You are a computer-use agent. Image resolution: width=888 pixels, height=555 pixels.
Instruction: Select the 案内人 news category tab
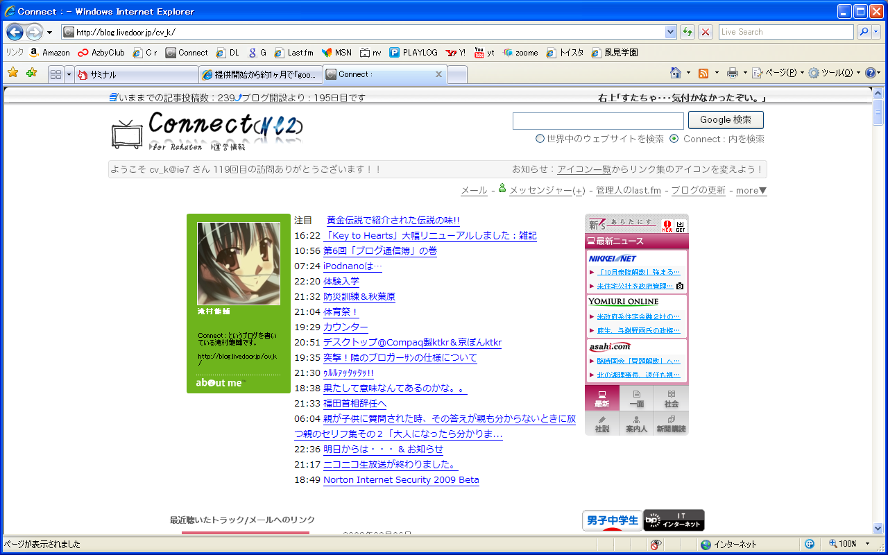point(636,423)
